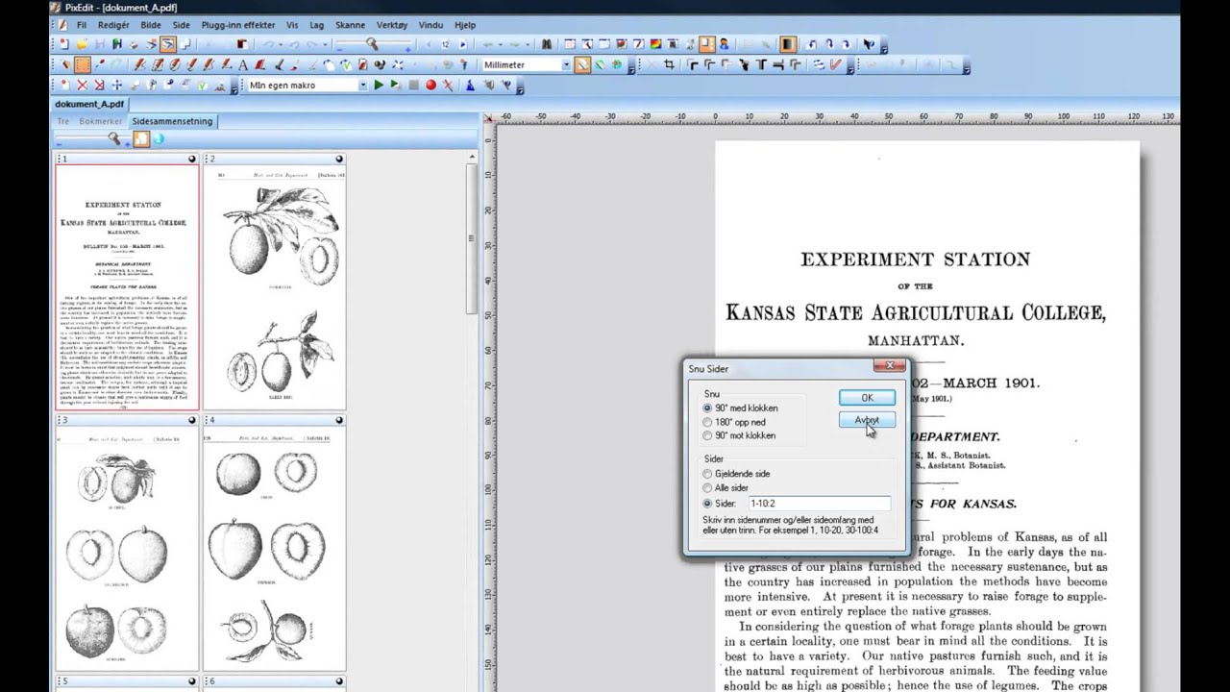Select 180° opp ned rotation option
This screenshot has width=1230, height=692.
coord(707,422)
